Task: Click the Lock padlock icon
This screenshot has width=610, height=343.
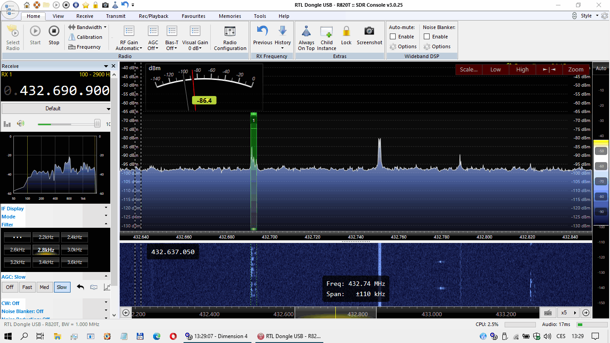Action: [347, 31]
